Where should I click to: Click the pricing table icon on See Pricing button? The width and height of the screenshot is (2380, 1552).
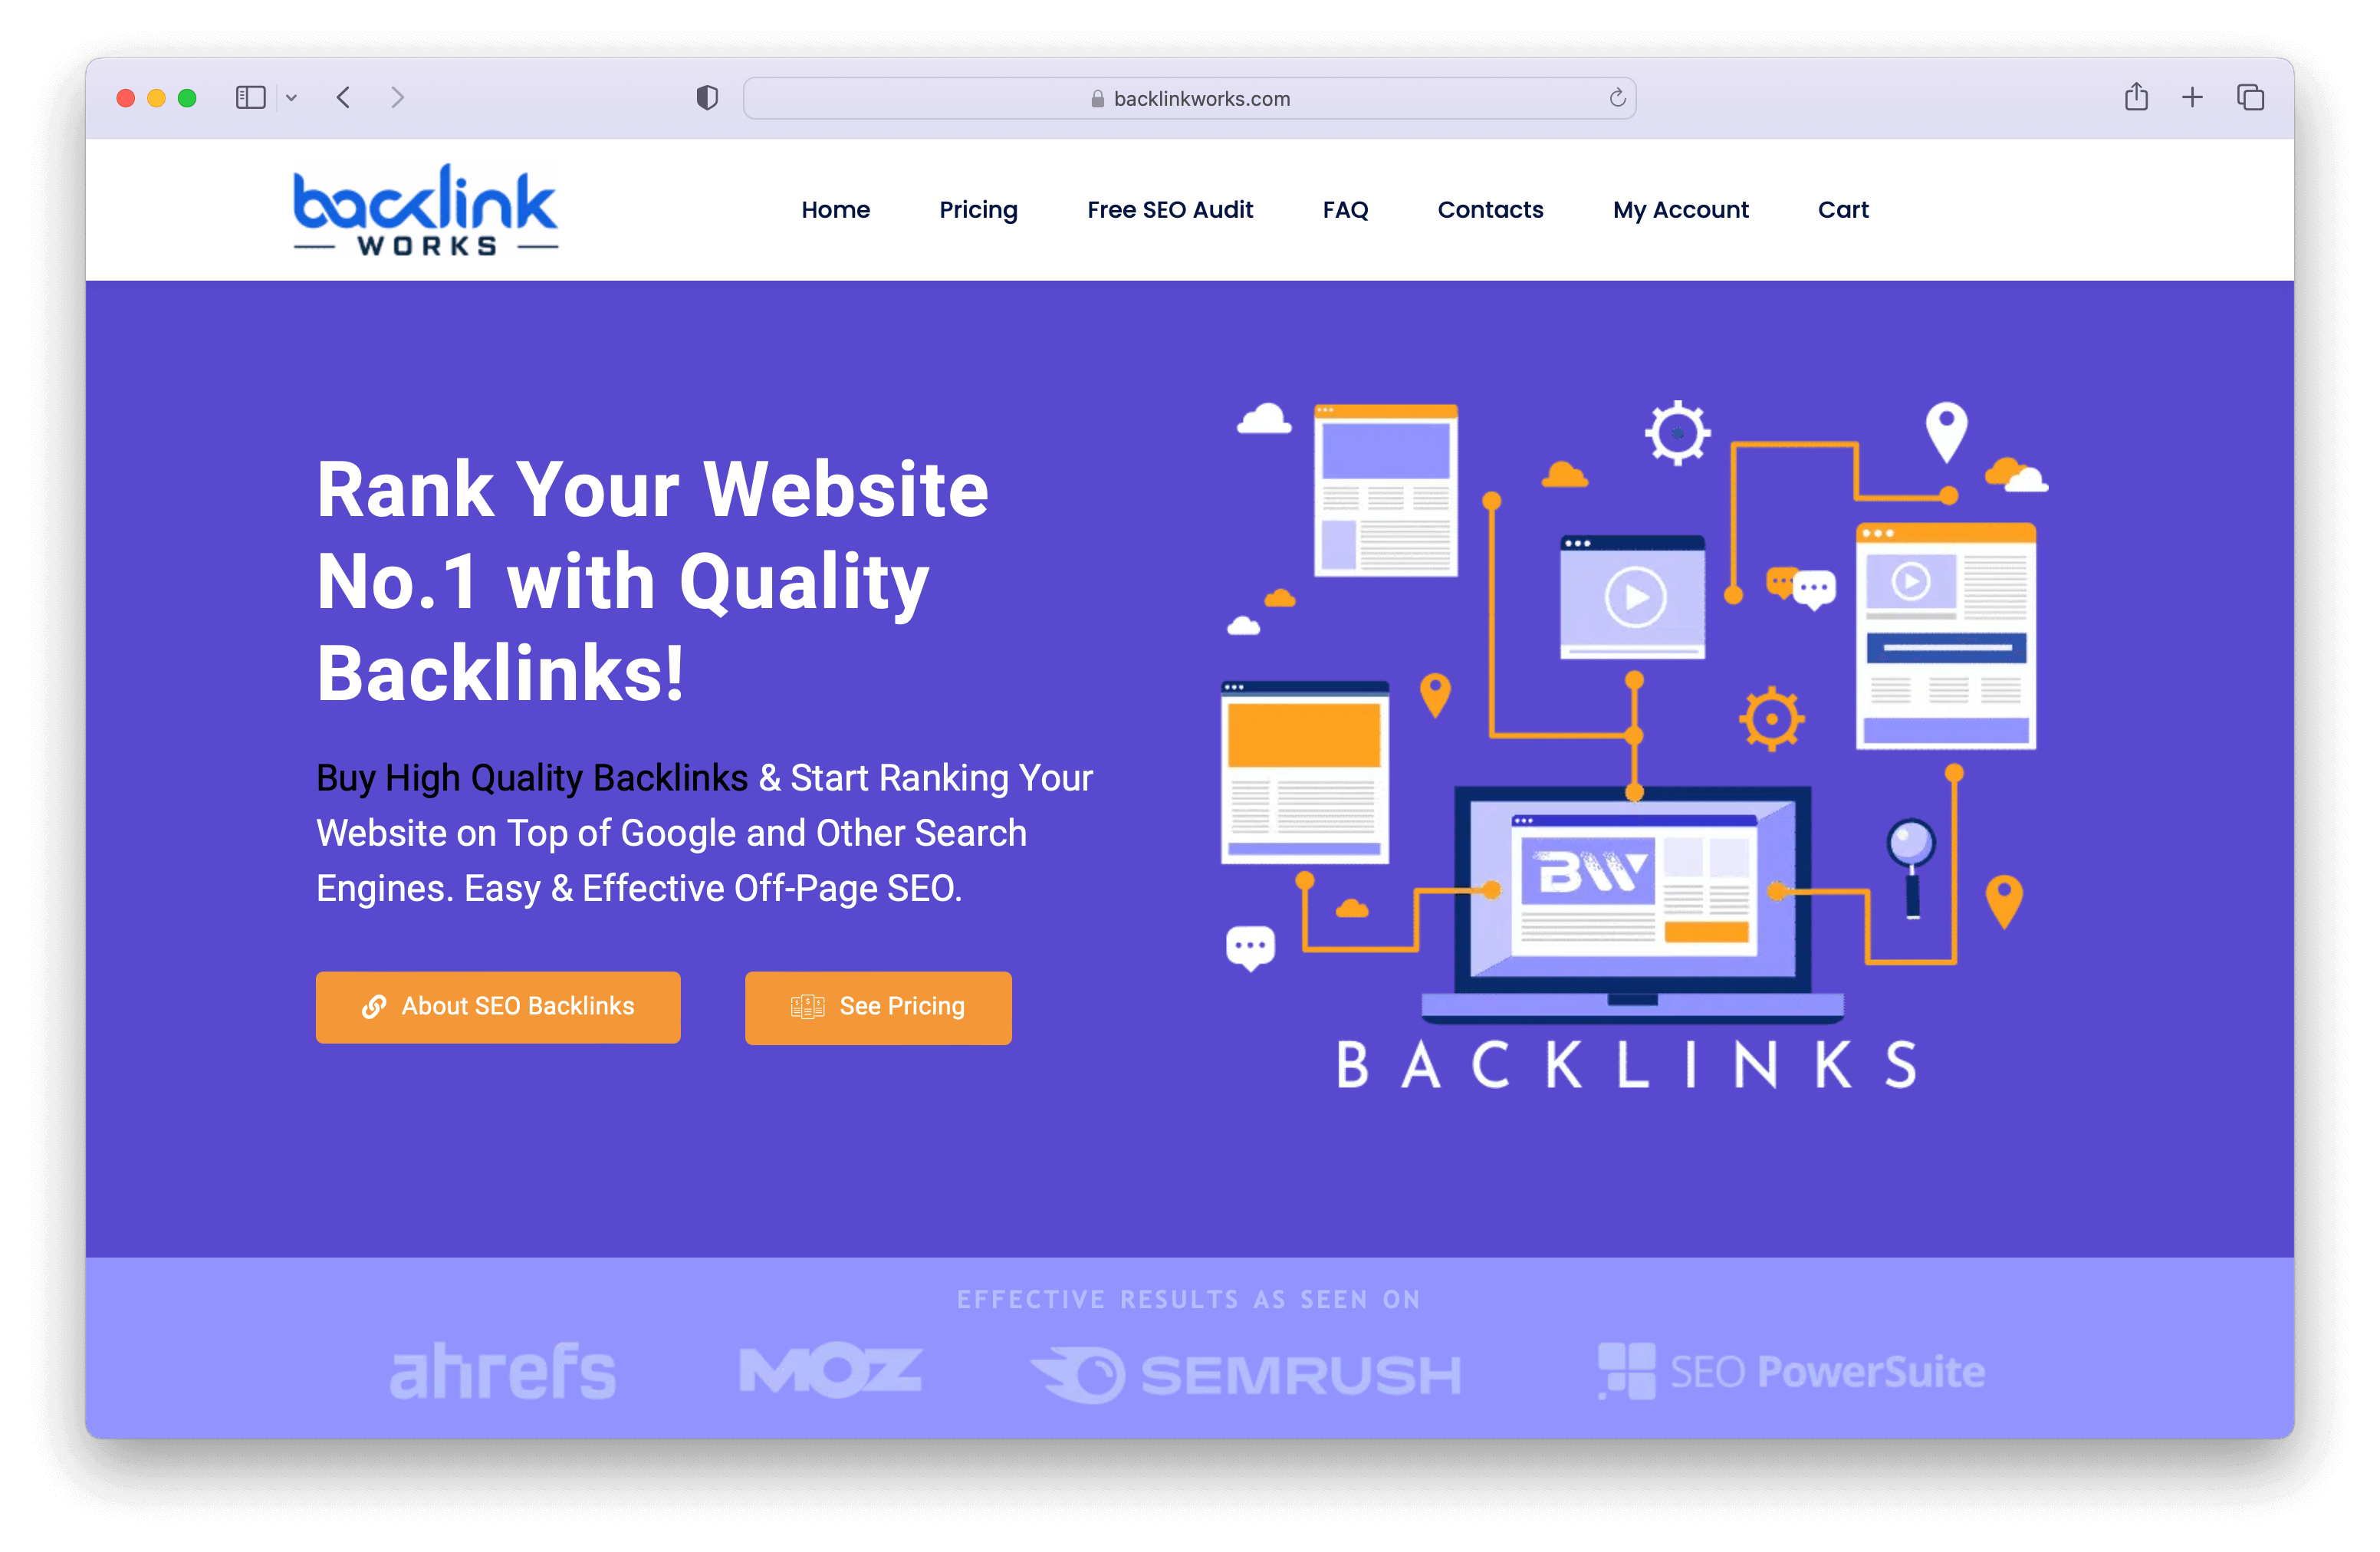808,1006
